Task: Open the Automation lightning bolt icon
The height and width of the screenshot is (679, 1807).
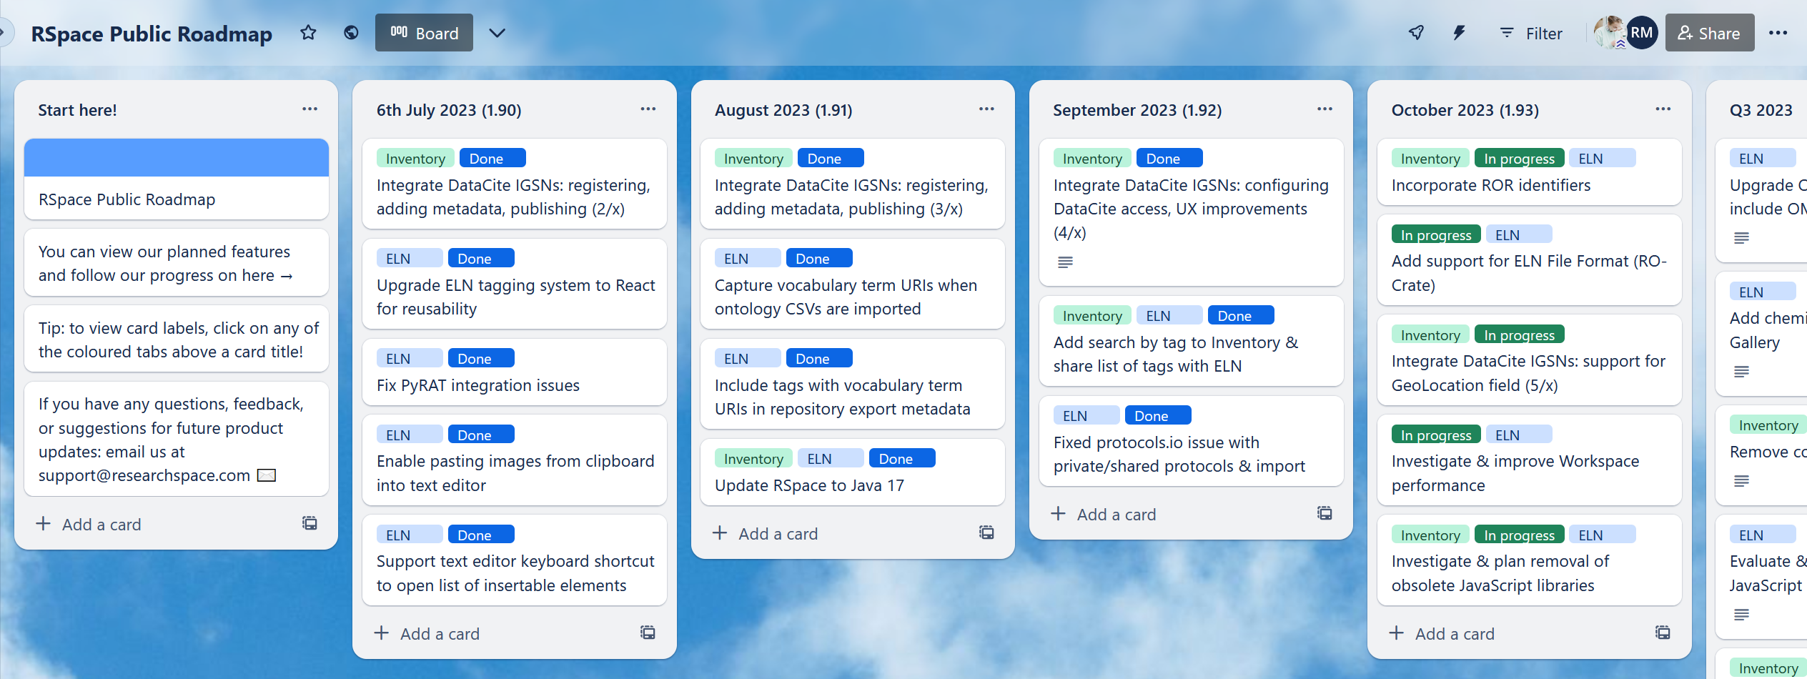Action: click(1459, 33)
